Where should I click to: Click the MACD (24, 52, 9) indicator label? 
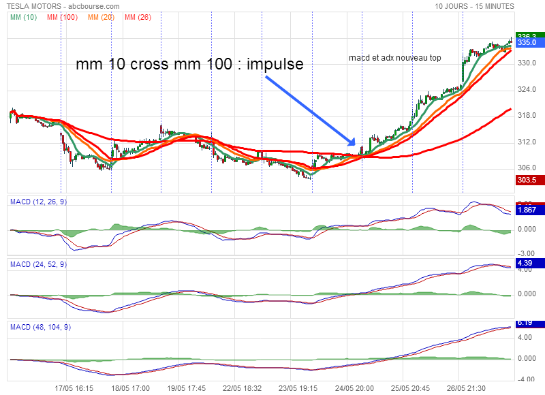pos(39,264)
